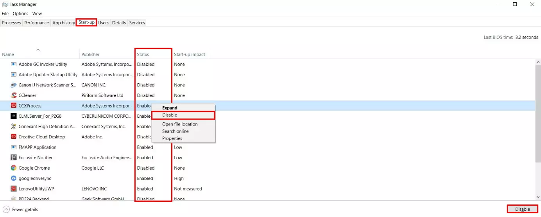This screenshot has height=217, width=541.
Task: Switch to the Users tab
Action: [x=103, y=23]
